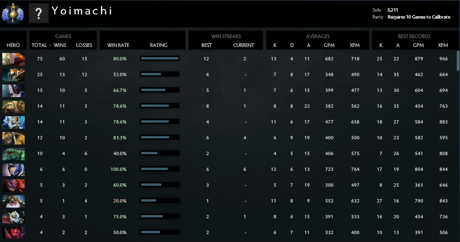Image resolution: width=460 pixels, height=242 pixels.
Task: Click the RATING column header
Action: 158,45
